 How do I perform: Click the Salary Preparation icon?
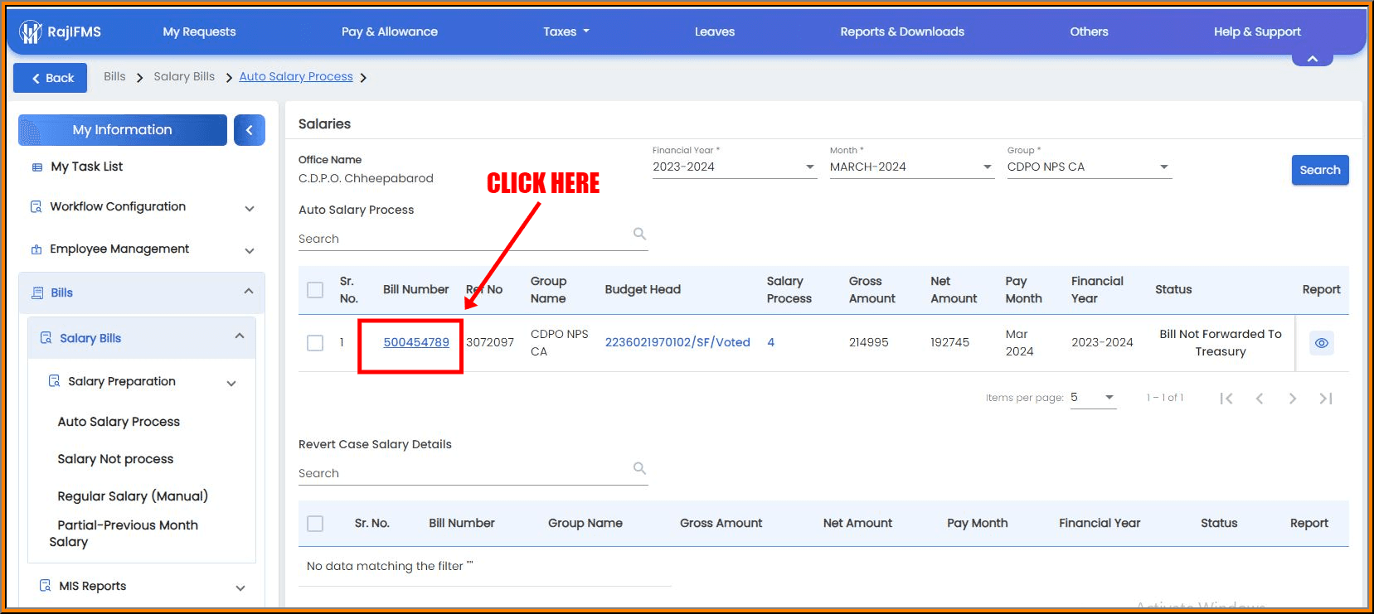click(55, 381)
